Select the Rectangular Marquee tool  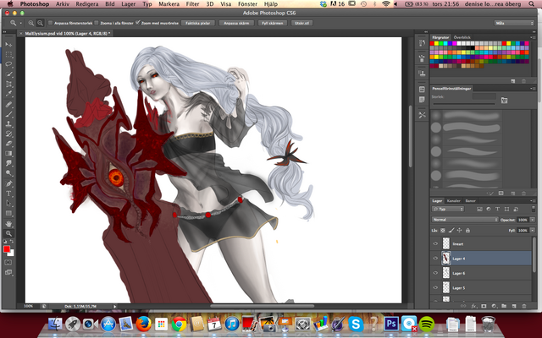8,54
